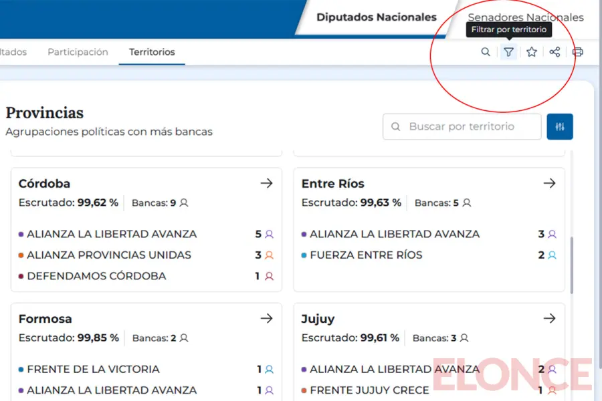Expand Jujuy province using its arrow
The width and height of the screenshot is (602, 401).
coord(549,319)
